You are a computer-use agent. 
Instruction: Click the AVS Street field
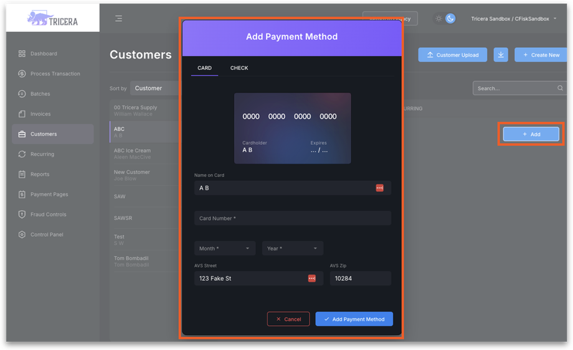click(x=258, y=278)
